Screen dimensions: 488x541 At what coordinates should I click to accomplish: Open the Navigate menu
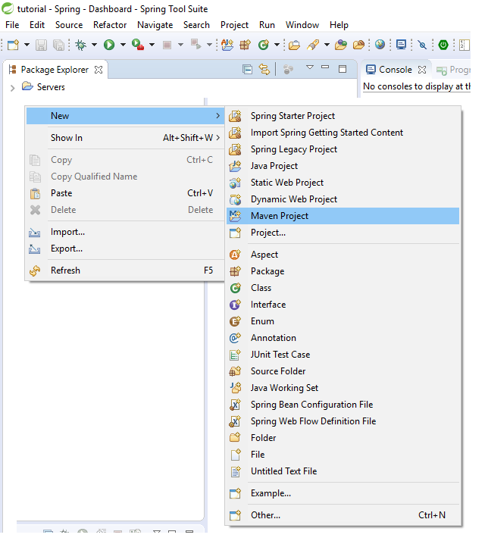click(155, 25)
